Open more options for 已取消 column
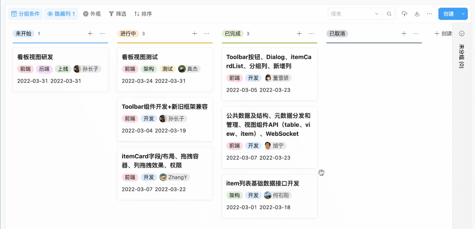 416,34
